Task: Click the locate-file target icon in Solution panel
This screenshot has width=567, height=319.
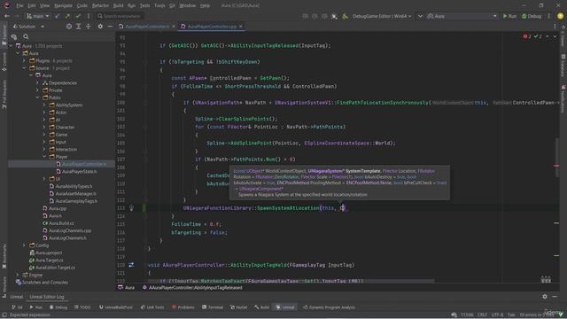Action: tap(69, 27)
